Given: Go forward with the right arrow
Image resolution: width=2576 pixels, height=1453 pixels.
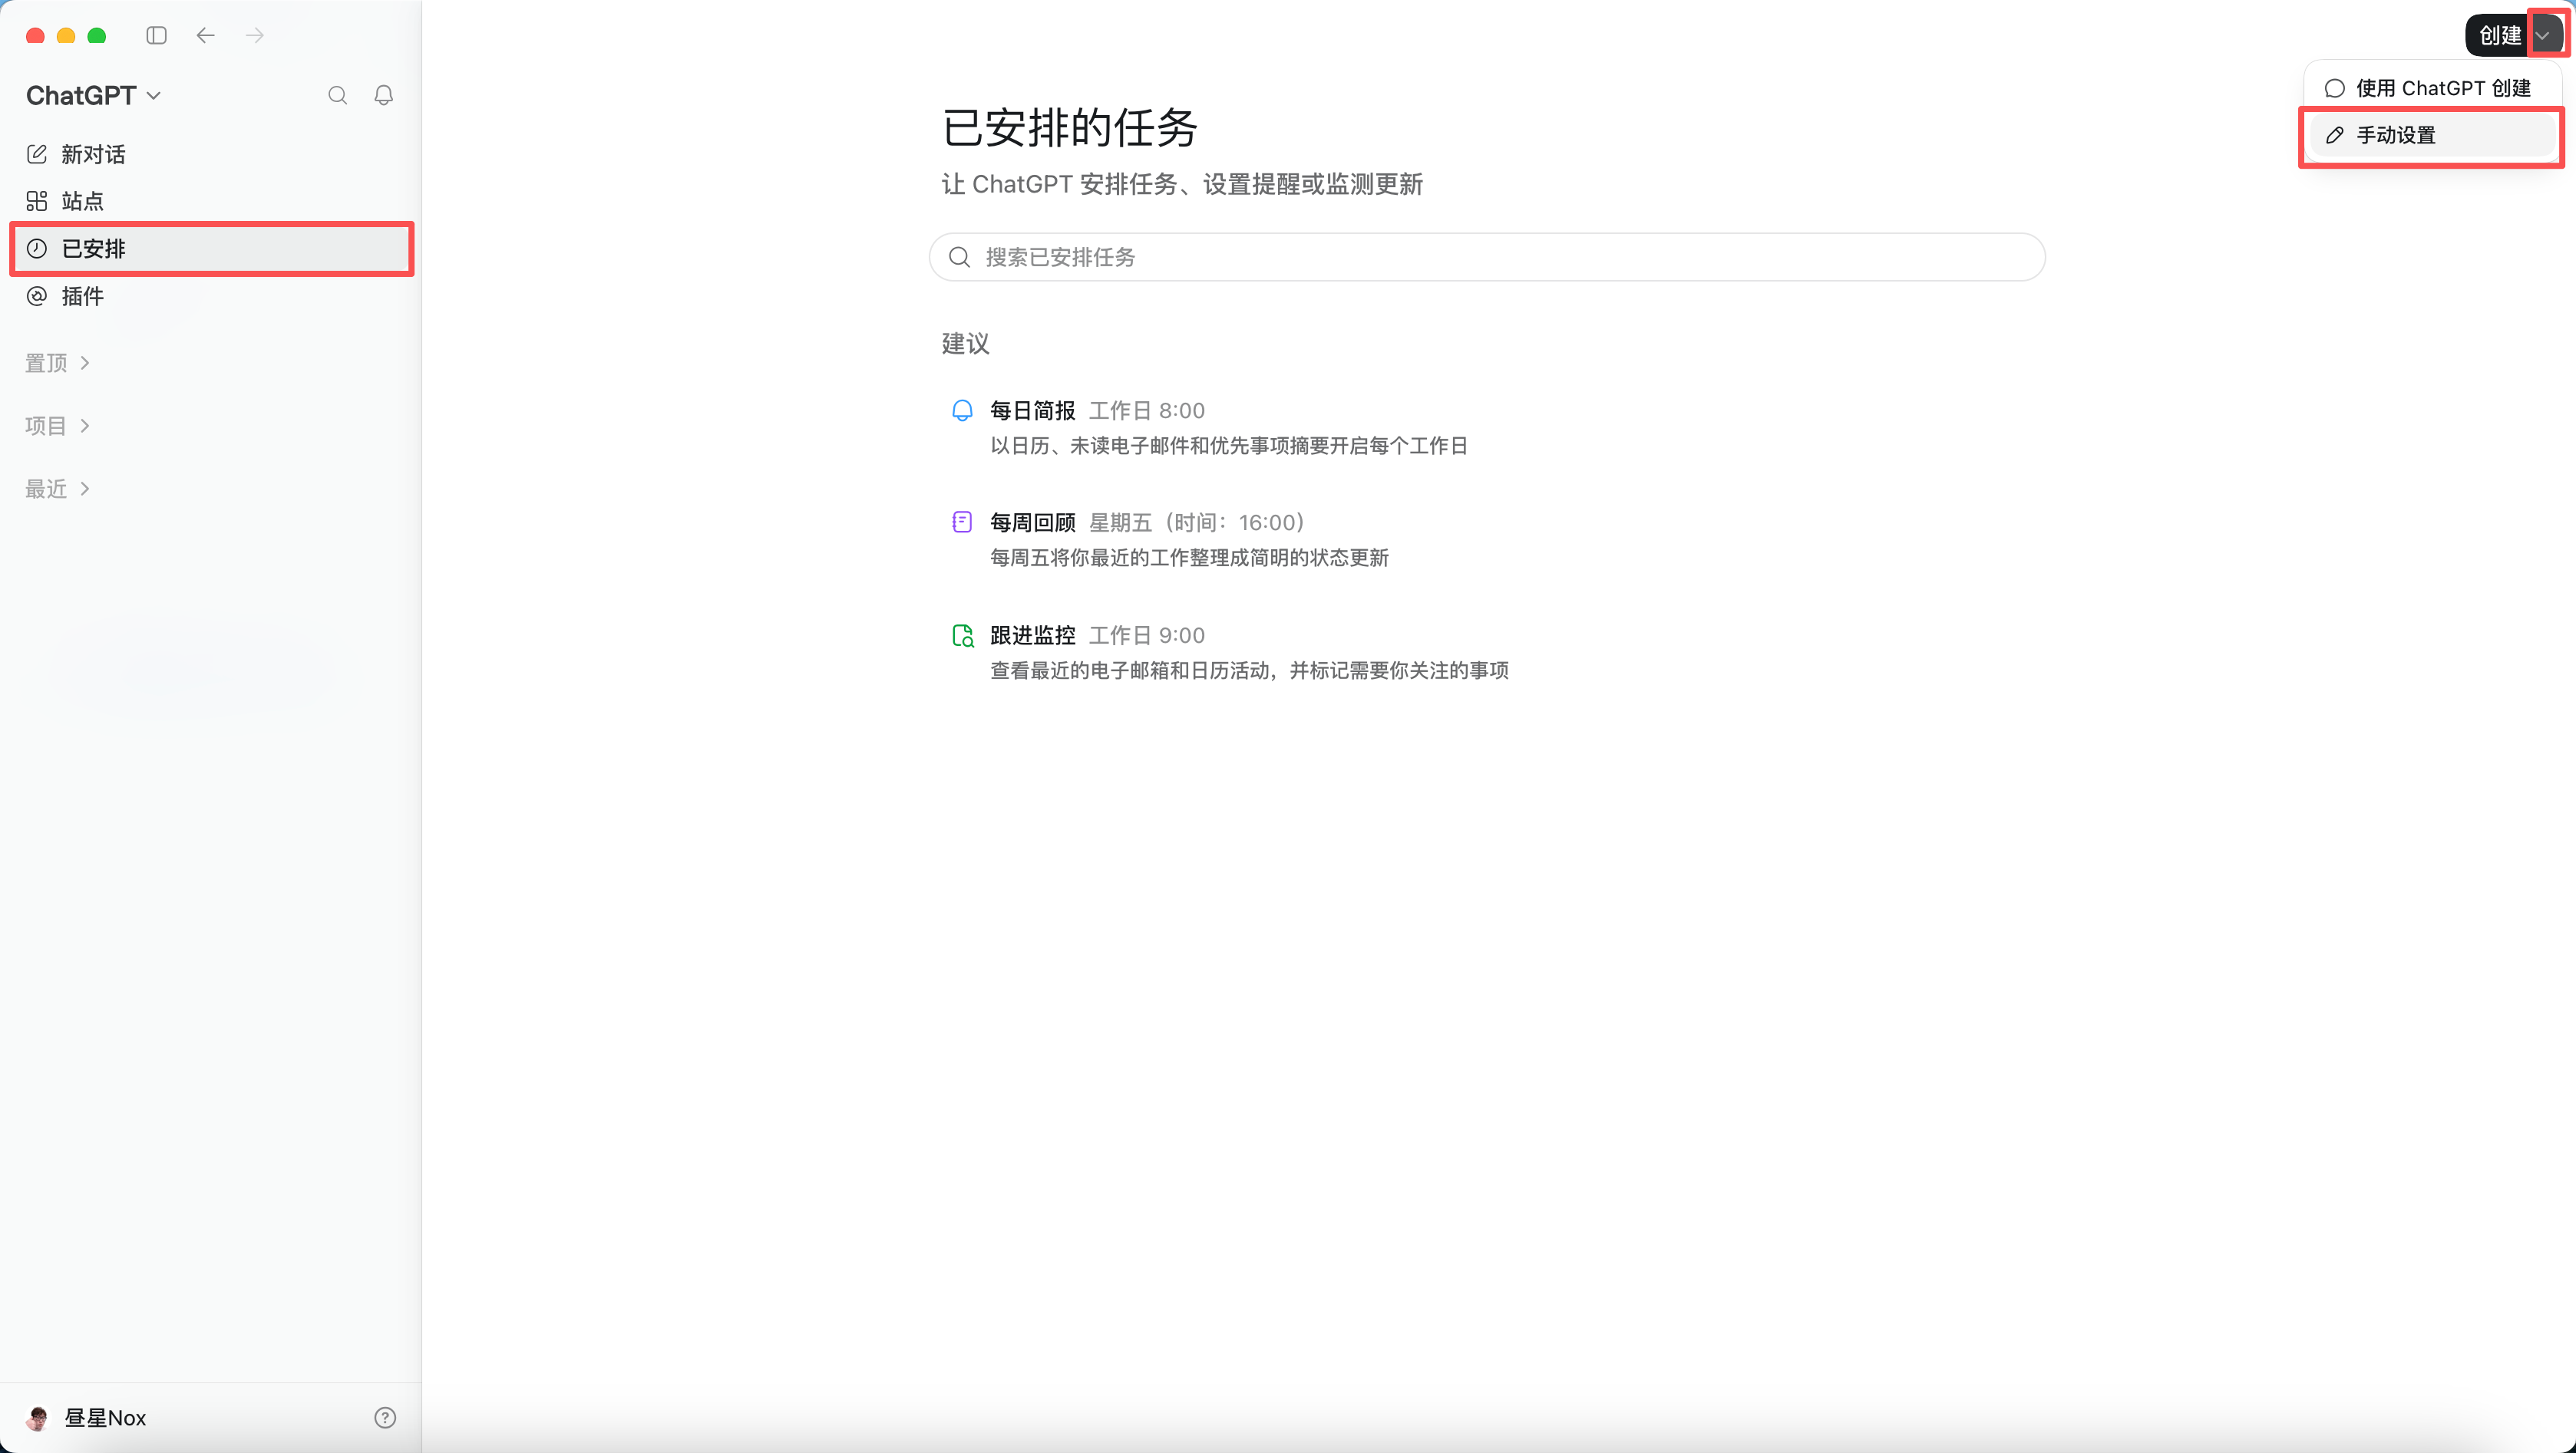Looking at the screenshot, I should [255, 36].
